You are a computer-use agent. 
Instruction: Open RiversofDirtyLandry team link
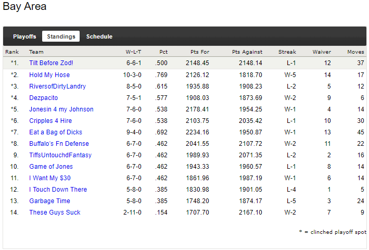57,86
